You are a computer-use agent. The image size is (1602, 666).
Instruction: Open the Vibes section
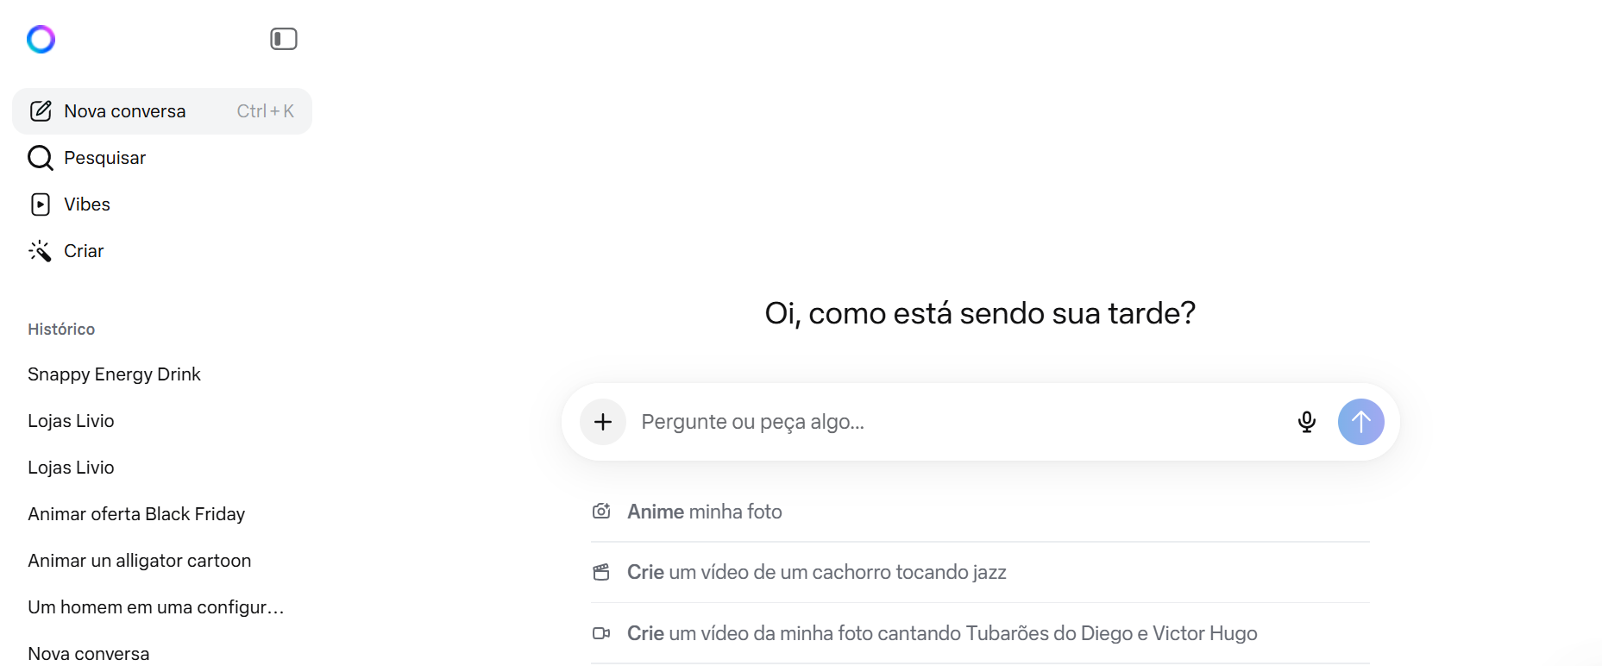click(86, 204)
